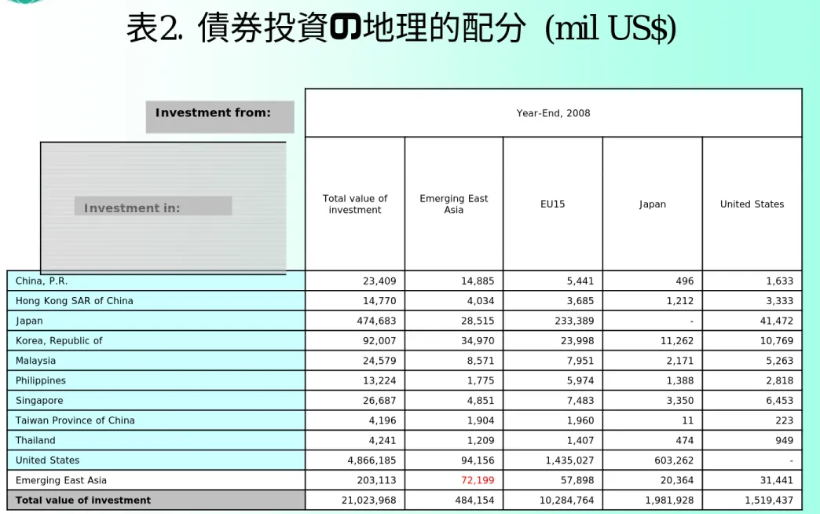Select the 'Investment in:' label box
This screenshot has width=820, height=514.
152,206
